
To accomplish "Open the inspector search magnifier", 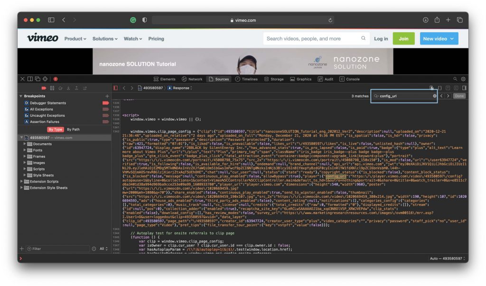I will (455, 79).
